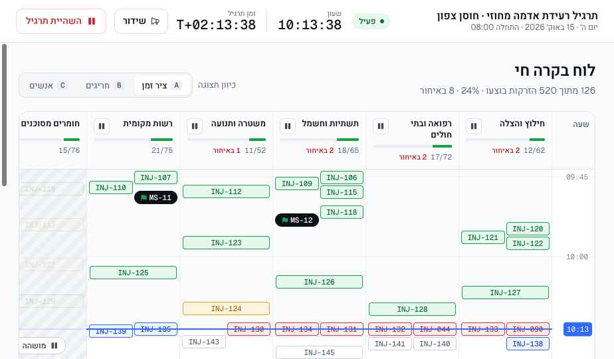Click השהיית תרגיל to pause exercise
The image size is (614, 359).
coord(61,21)
